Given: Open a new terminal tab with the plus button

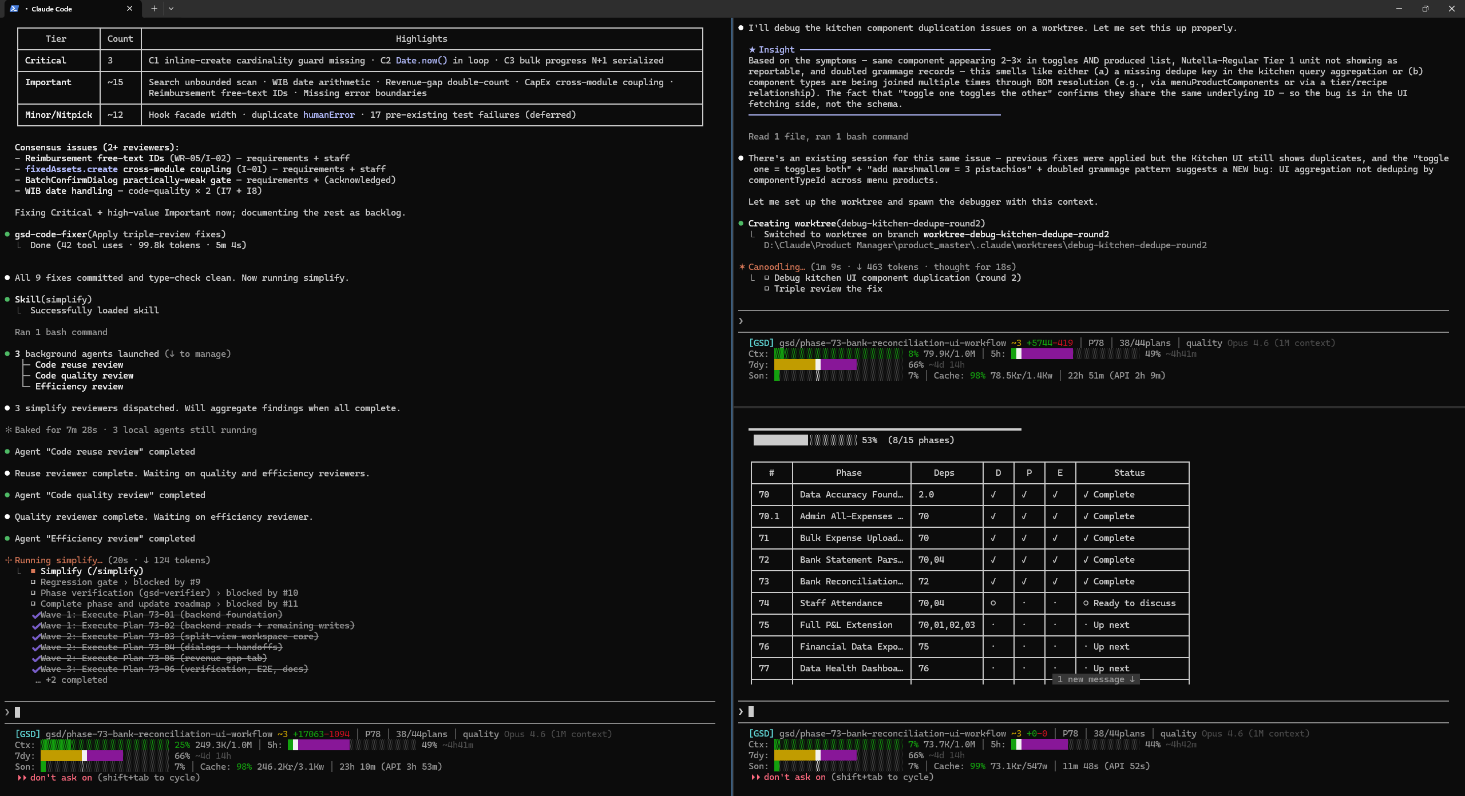Looking at the screenshot, I should [x=154, y=9].
